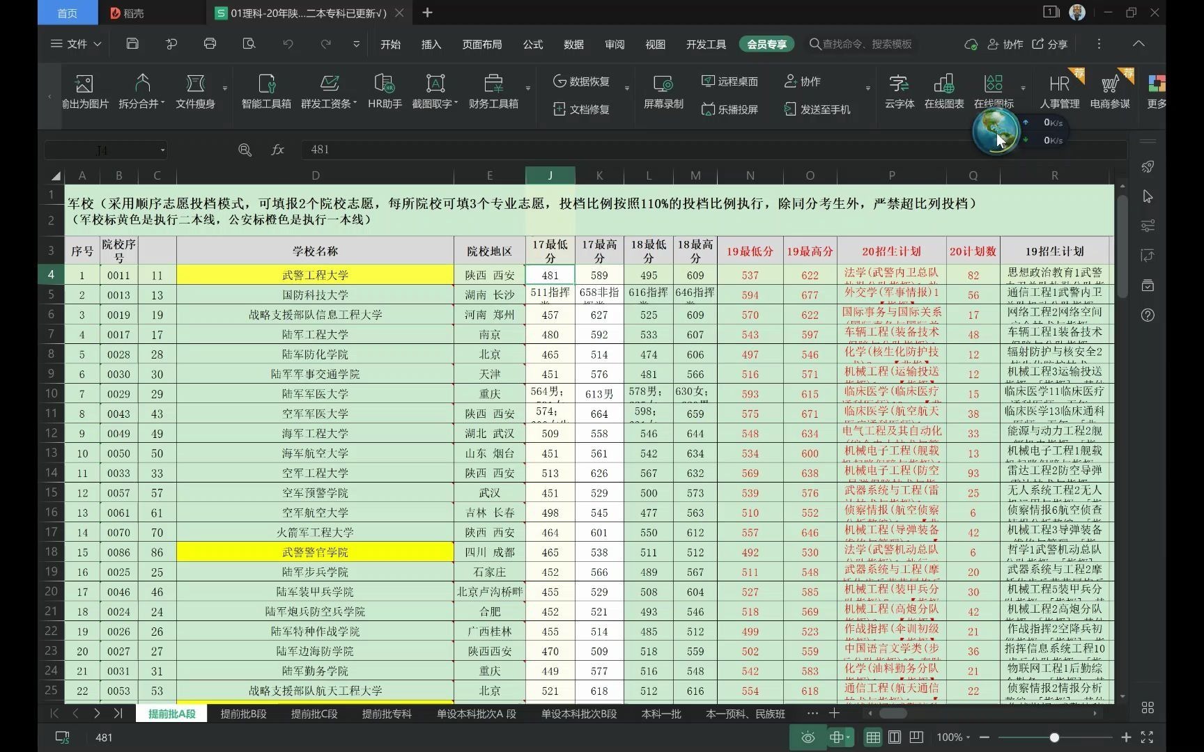Click the Print icon in quick toolbar
This screenshot has width=1204, height=752.
click(x=210, y=44)
